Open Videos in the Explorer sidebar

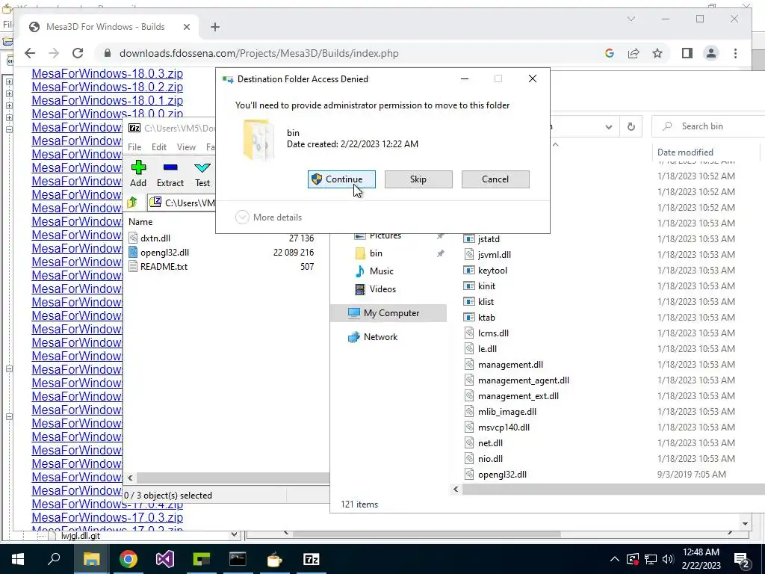click(382, 289)
